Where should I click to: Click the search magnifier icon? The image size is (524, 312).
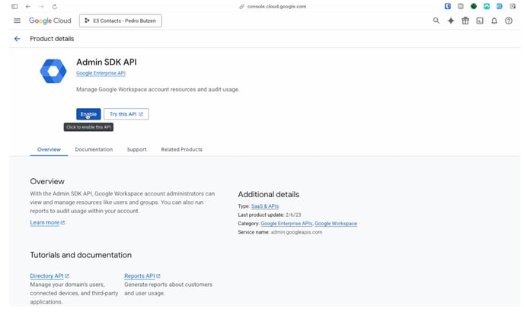pyautogui.click(x=436, y=21)
